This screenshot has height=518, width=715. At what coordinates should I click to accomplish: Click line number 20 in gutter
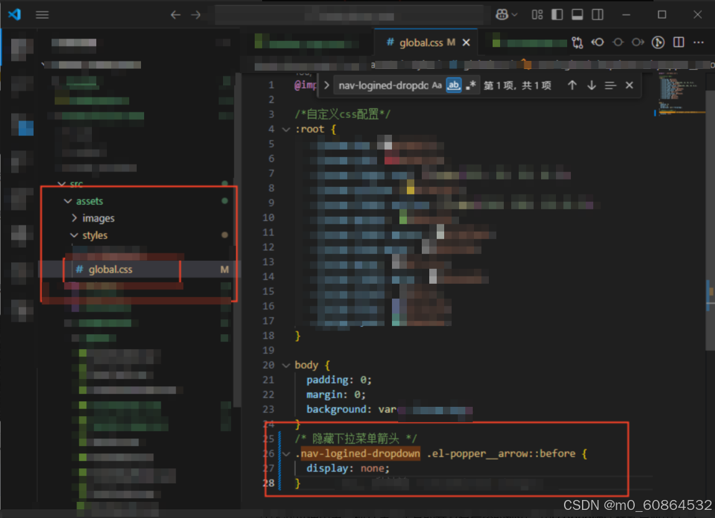click(268, 365)
